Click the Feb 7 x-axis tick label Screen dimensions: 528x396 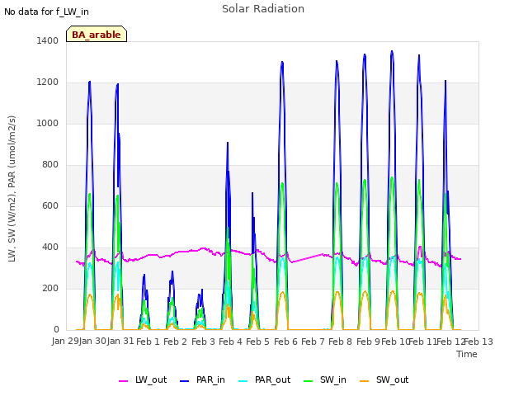313,342
